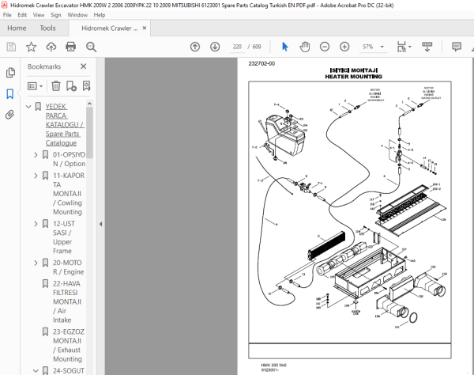Open the View menu
The width and height of the screenshot is (474, 375).
click(x=39, y=15)
